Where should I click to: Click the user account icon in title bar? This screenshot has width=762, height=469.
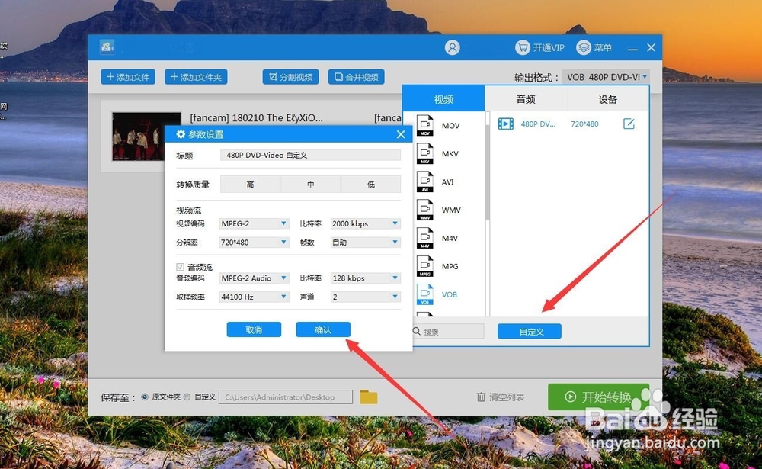coord(452,47)
